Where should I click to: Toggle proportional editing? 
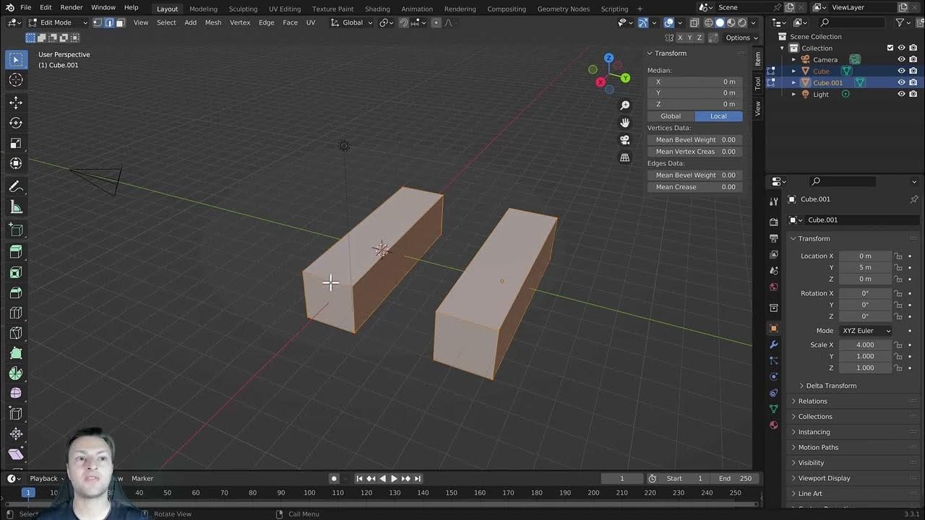pos(436,22)
